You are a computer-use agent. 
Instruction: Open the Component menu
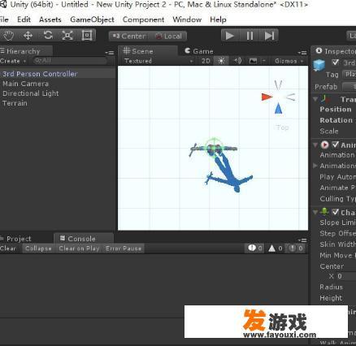tap(143, 19)
